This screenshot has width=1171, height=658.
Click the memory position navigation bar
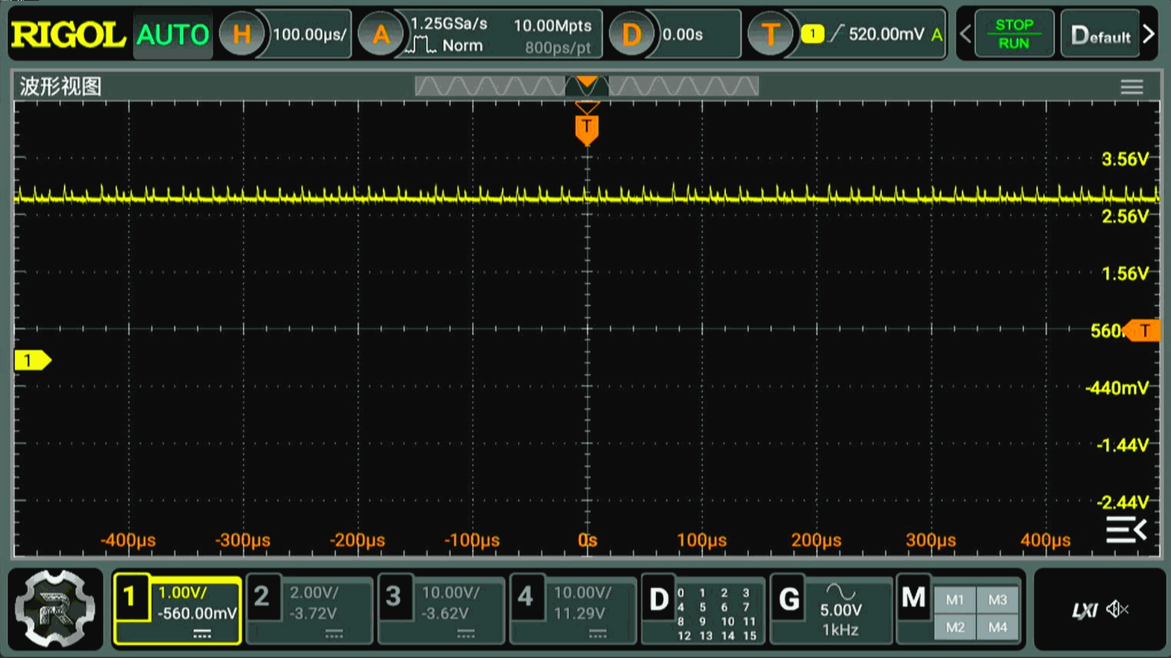point(587,86)
